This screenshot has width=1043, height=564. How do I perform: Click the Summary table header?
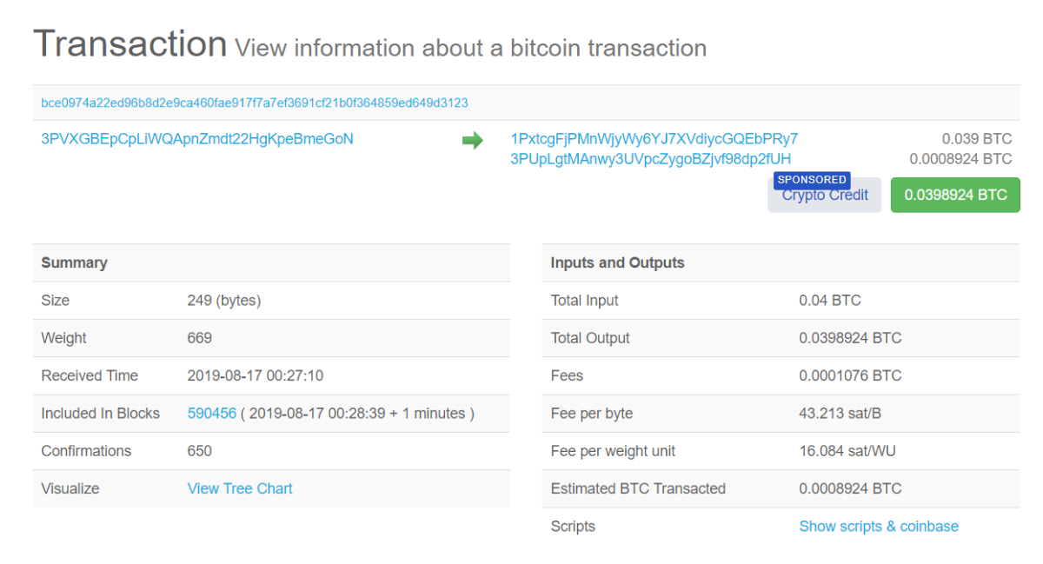271,262
